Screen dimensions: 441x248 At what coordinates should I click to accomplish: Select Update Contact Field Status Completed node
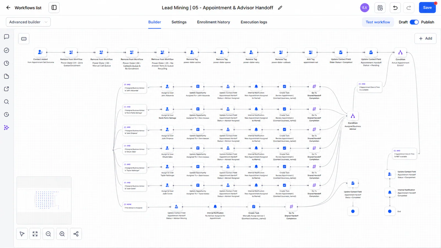point(353,183)
